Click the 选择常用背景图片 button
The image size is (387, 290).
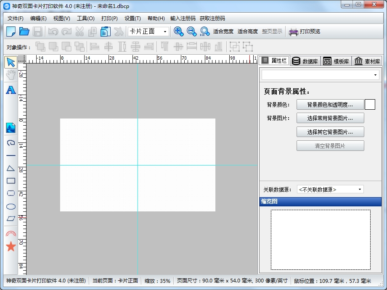click(x=330, y=118)
